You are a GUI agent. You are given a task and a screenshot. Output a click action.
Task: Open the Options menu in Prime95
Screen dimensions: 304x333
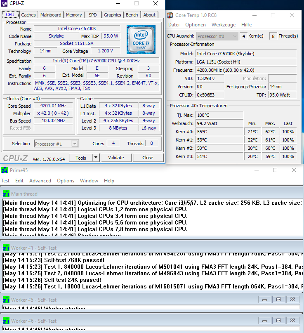coord(66,180)
